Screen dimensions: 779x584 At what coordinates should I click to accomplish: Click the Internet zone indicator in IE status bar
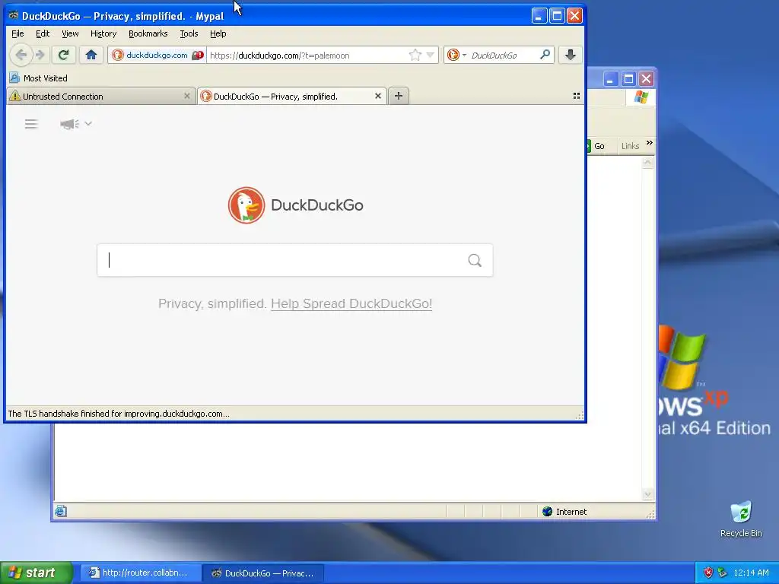click(x=565, y=512)
